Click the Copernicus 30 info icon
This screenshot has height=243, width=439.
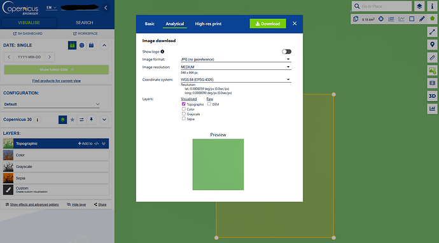[38, 120]
